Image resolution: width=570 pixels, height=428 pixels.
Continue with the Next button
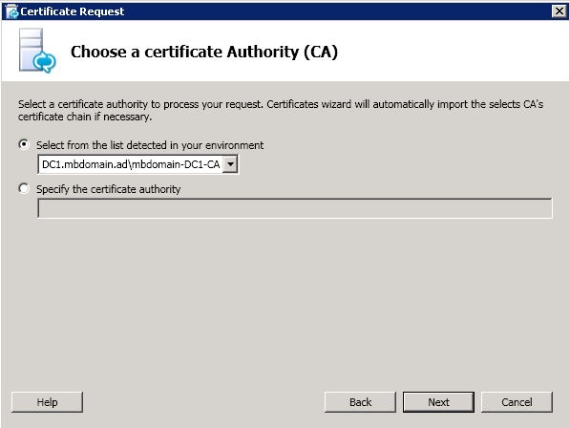[438, 402]
